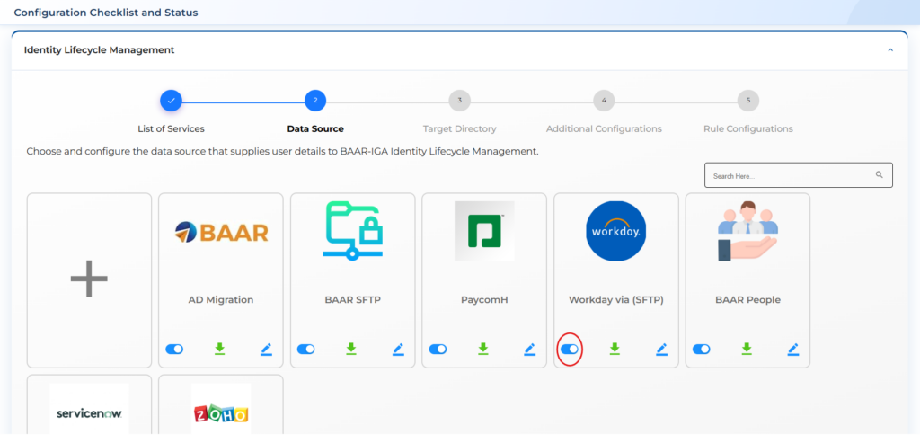Toggle the BAAR People switch
Screen dimensions: 920x443
(701, 350)
